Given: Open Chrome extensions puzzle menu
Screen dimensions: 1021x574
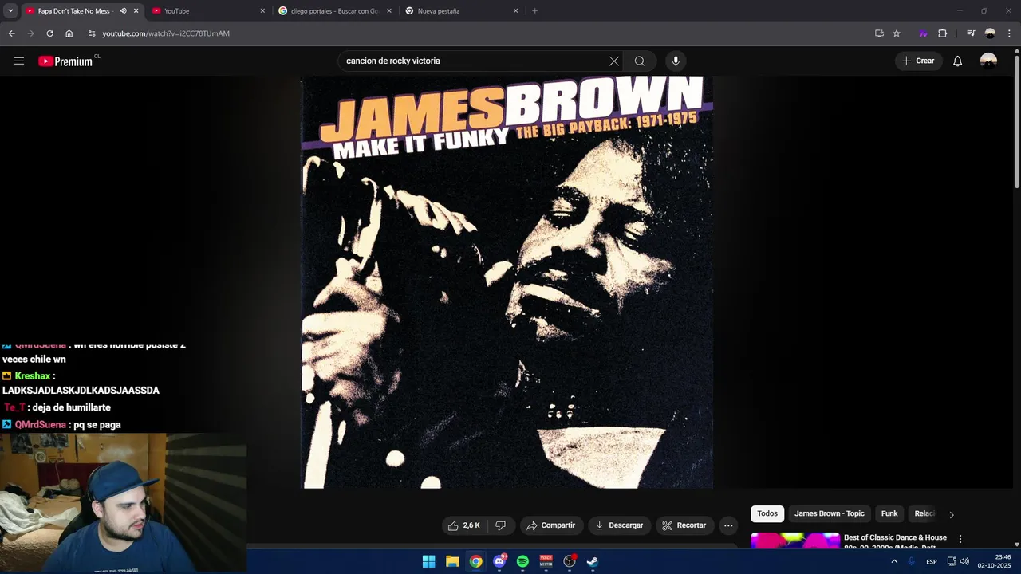Looking at the screenshot, I should click(942, 33).
